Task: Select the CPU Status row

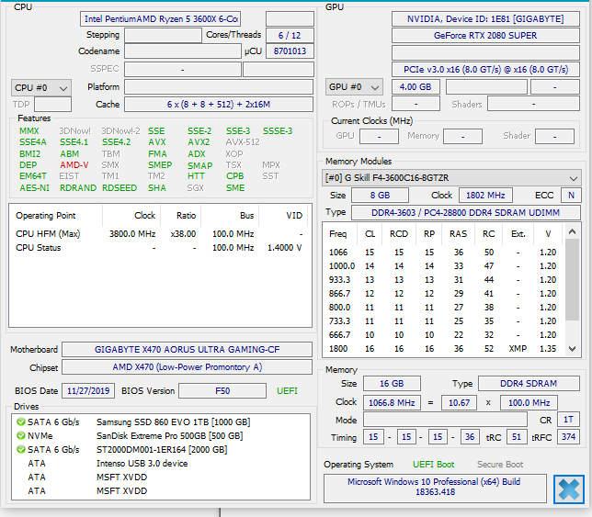Action: click(x=160, y=248)
